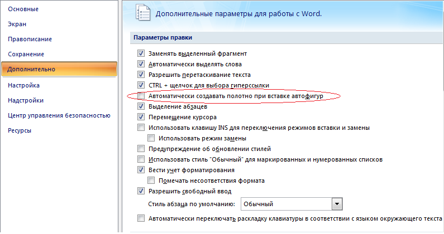This screenshot has height=234, width=444.
Task: Open Центр управления безопасностью
Action: click(x=59, y=115)
